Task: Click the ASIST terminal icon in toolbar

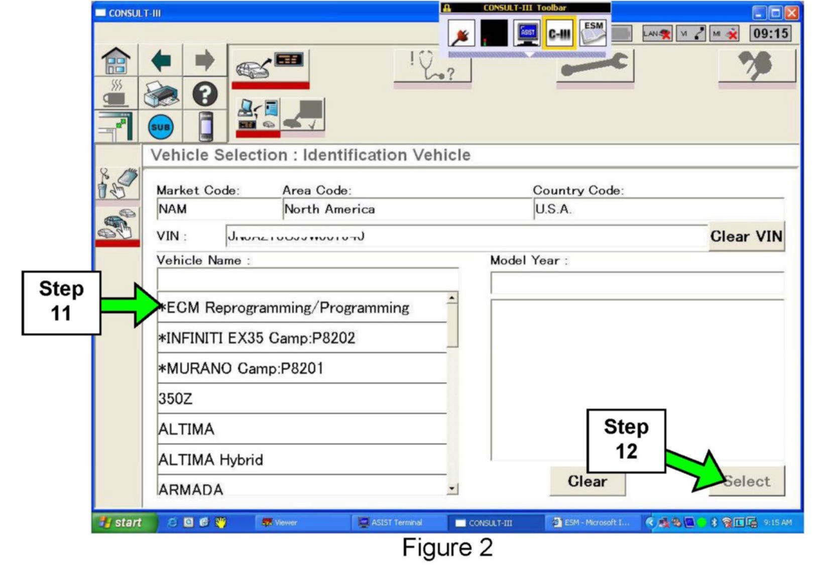Action: tap(527, 34)
